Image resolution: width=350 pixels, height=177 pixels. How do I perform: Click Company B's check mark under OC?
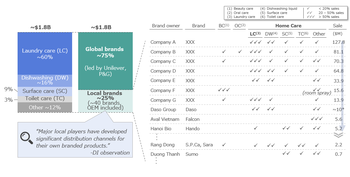[x=240, y=52]
